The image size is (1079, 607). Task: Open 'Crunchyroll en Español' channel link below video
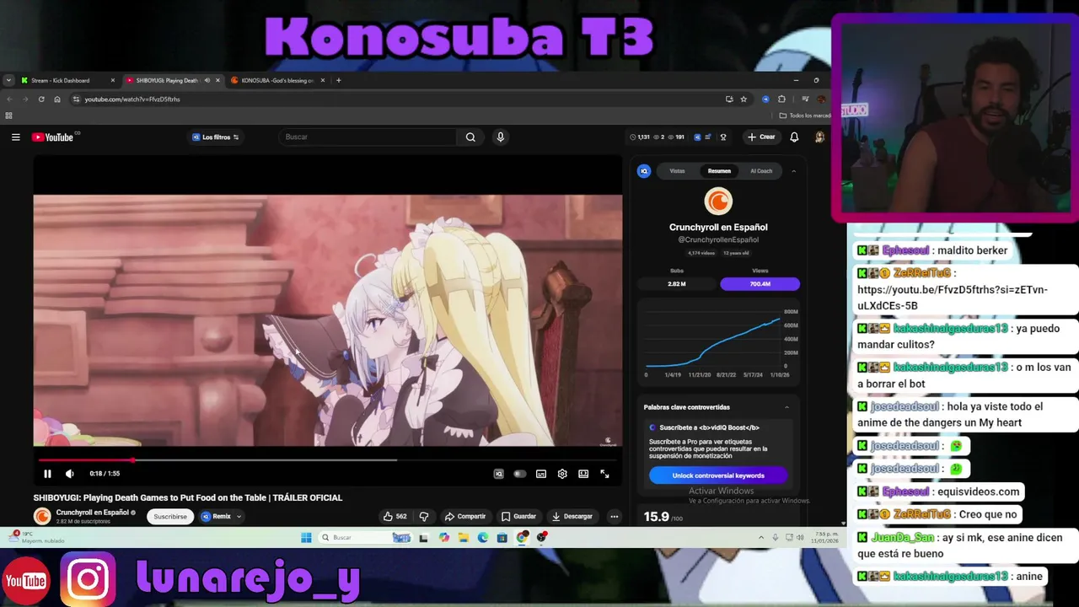click(93, 513)
